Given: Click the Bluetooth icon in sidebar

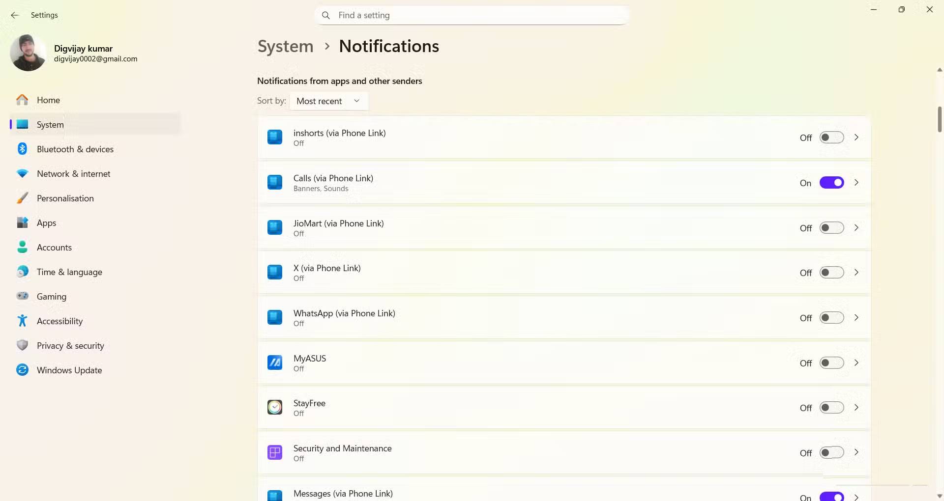Looking at the screenshot, I should [x=22, y=149].
